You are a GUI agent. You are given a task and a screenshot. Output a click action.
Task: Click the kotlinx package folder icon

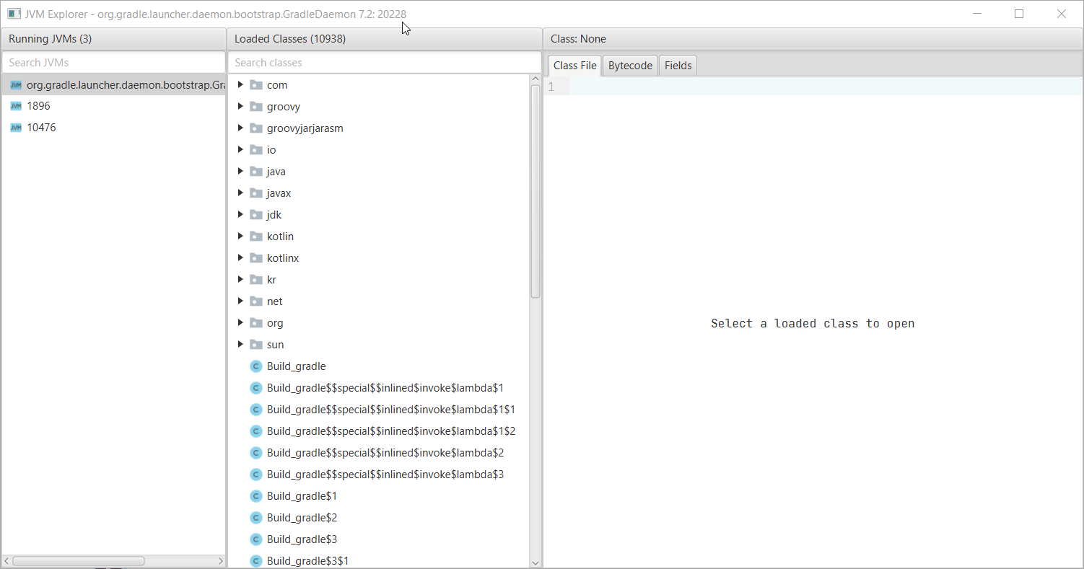click(x=255, y=258)
